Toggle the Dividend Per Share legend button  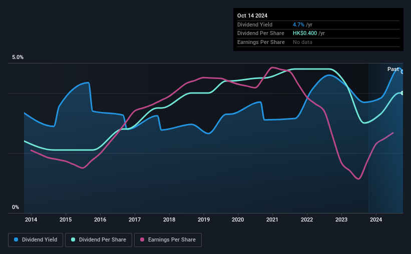click(x=99, y=240)
